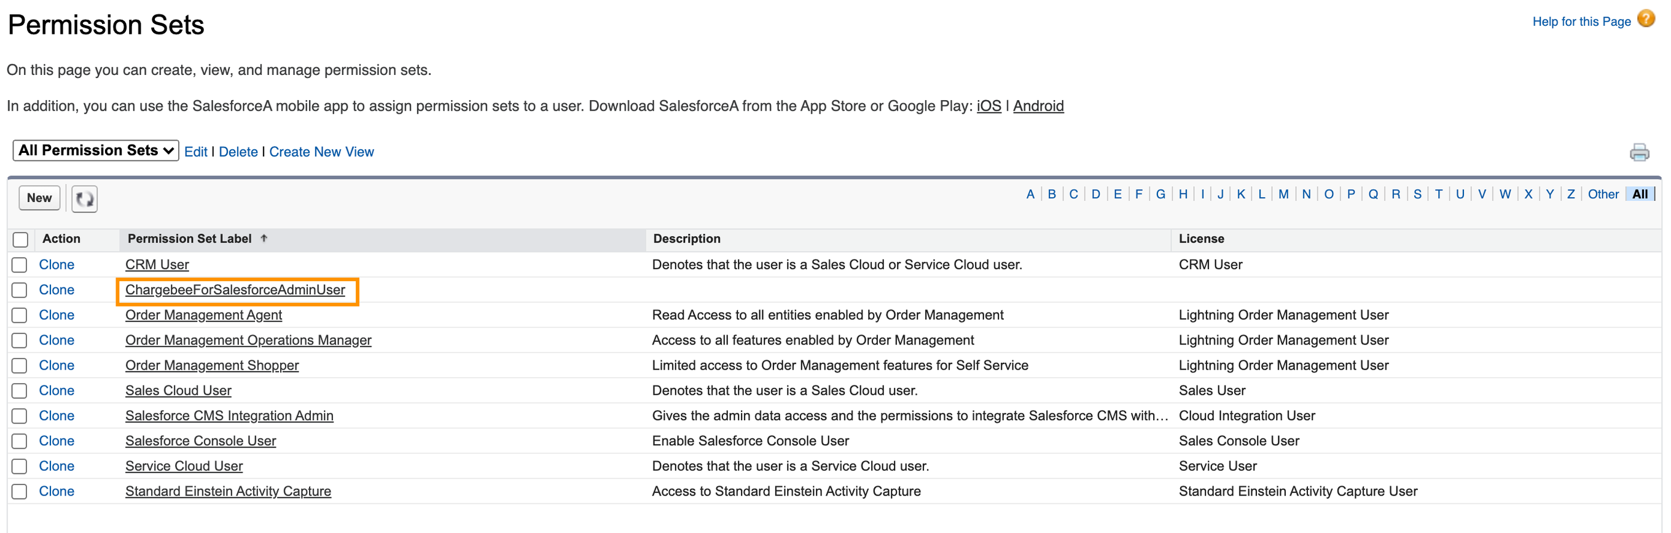Click the New permission set button
The height and width of the screenshot is (533, 1671).
39,198
